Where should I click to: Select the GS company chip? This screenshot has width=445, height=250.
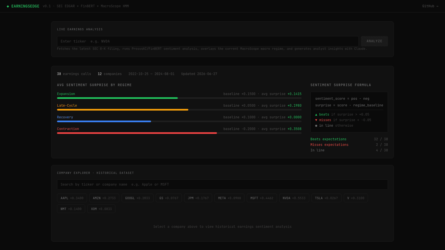[x=169, y=198]
